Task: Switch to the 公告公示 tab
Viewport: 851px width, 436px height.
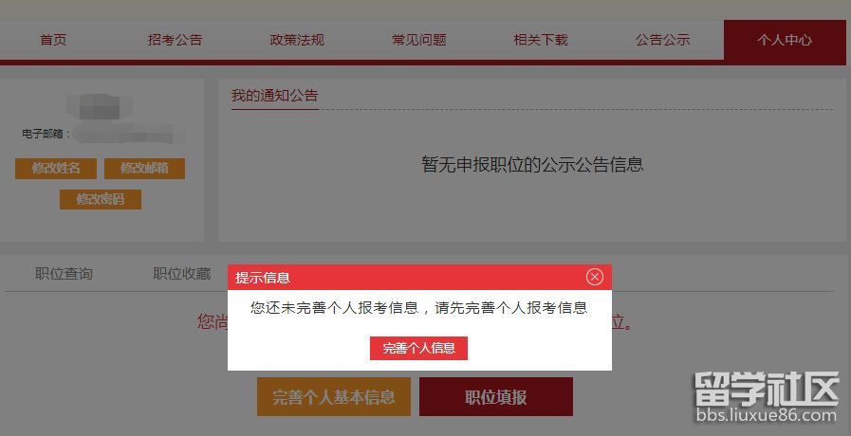Action: click(x=662, y=40)
